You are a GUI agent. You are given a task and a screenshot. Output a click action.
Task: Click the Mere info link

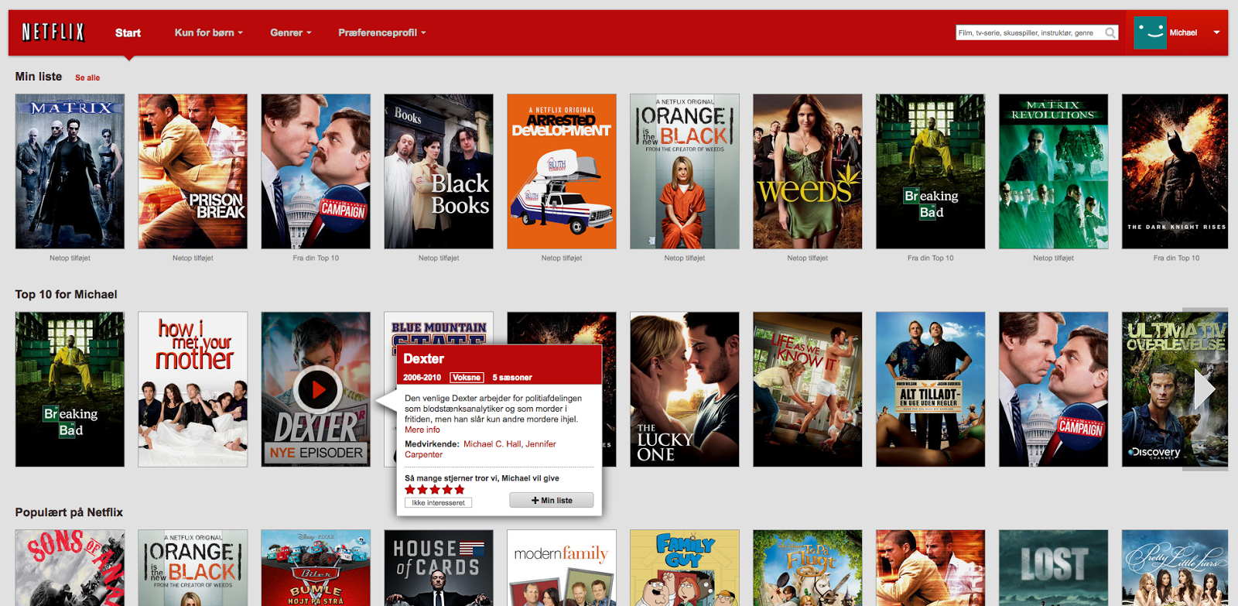pos(422,430)
